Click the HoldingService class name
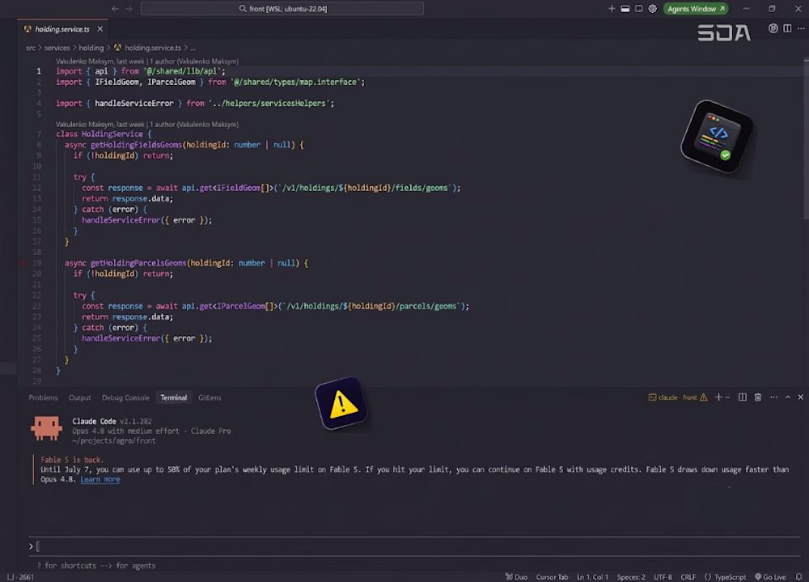Viewport: 809px width, 582px height. coord(112,134)
